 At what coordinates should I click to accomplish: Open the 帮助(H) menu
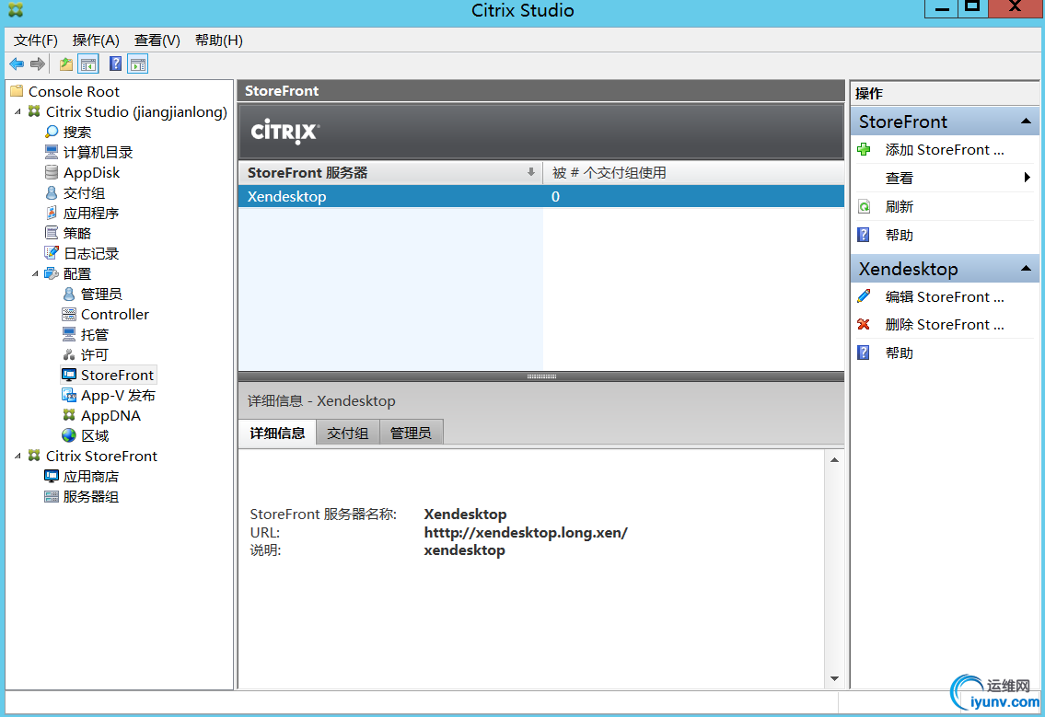pyautogui.click(x=219, y=40)
